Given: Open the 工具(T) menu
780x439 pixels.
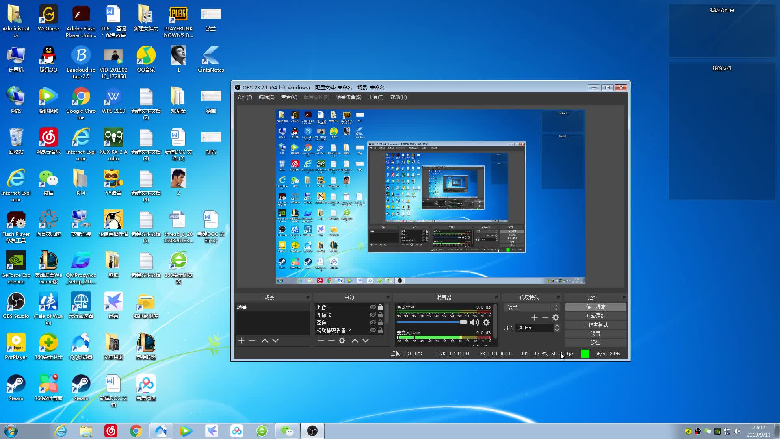Looking at the screenshot, I should [375, 97].
